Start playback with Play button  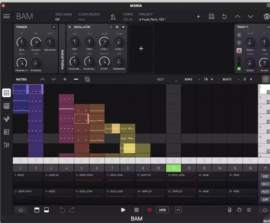pyautogui.click(x=123, y=210)
